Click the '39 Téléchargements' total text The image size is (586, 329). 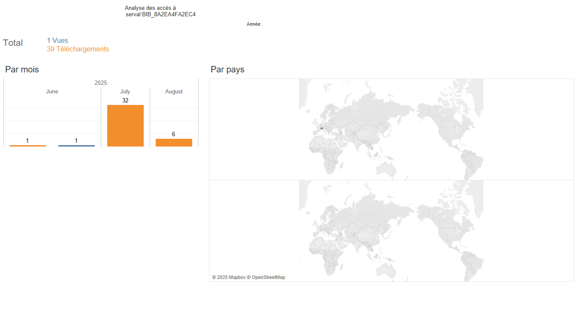[x=78, y=49]
